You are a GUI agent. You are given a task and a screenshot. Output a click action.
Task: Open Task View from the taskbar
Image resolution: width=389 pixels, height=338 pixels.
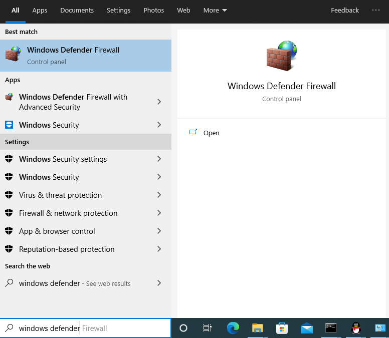pyautogui.click(x=208, y=328)
